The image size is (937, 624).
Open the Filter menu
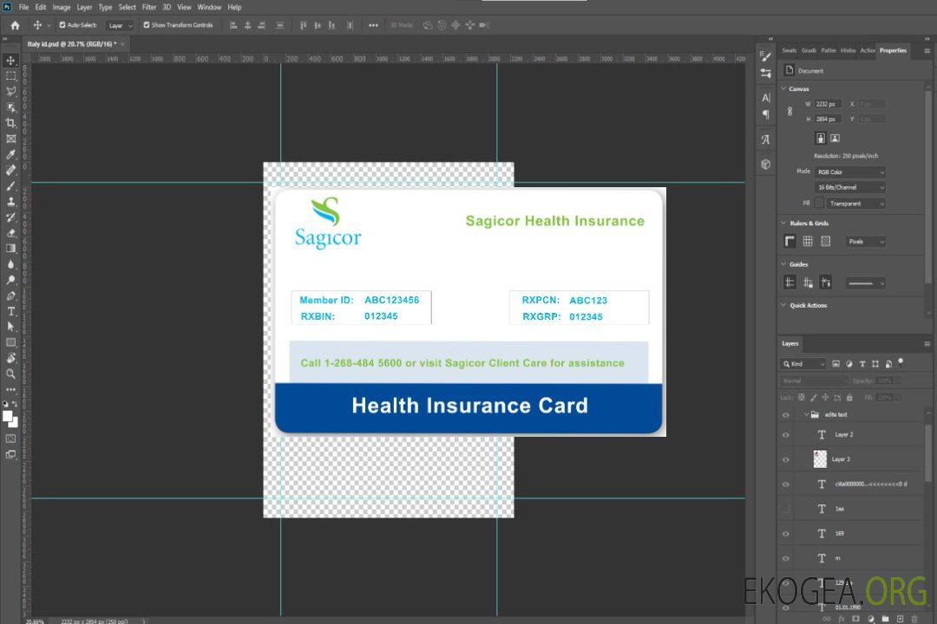tap(149, 7)
